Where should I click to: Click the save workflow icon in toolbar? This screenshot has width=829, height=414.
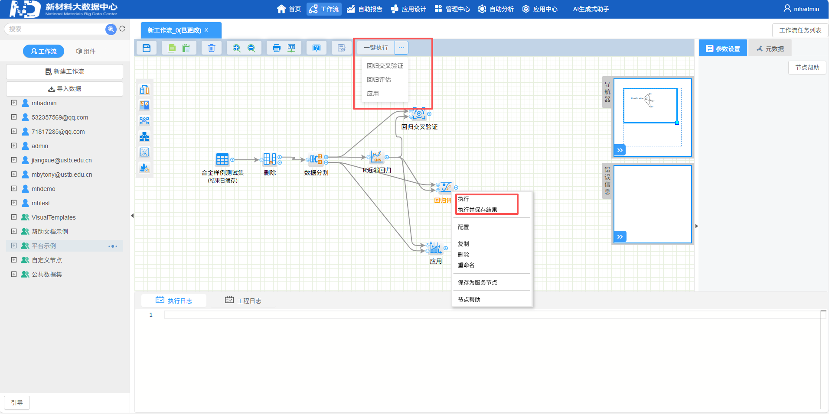[x=147, y=48]
